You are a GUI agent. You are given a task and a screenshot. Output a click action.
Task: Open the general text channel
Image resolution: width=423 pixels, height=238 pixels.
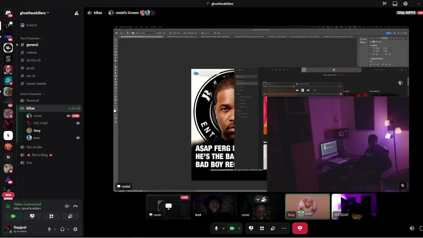(50, 45)
